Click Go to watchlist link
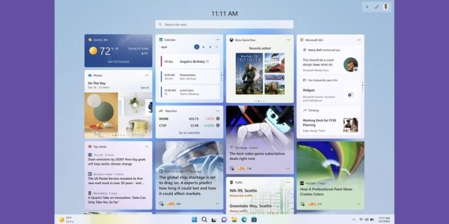The width and height of the screenshot is (449, 224). coord(189,133)
